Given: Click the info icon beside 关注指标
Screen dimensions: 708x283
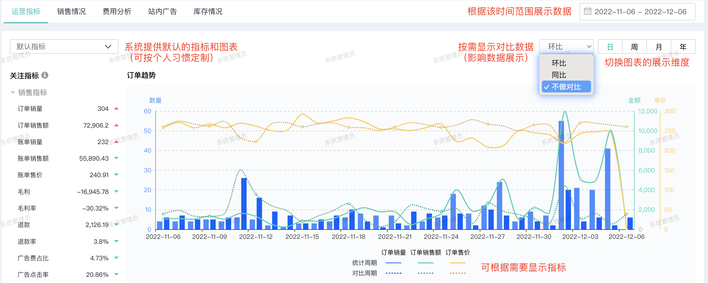Looking at the screenshot, I should click(45, 75).
